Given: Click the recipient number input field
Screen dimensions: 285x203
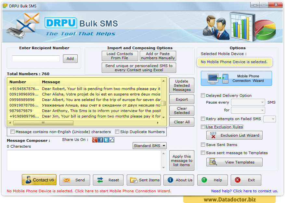Looking at the screenshot, I should pos(36,59).
